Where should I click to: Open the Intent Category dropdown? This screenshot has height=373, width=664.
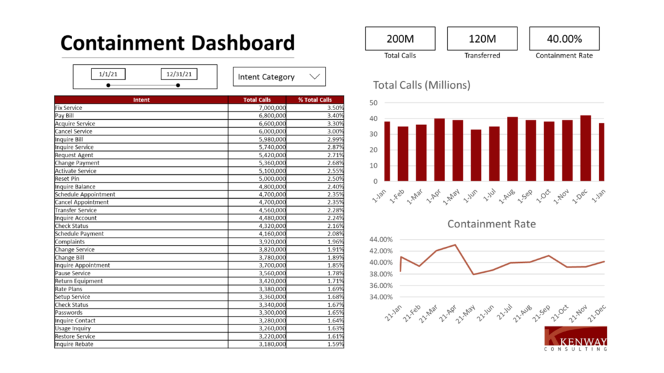(x=279, y=76)
